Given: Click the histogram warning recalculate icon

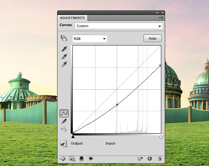Looking at the screenshot, I should point(64,144).
